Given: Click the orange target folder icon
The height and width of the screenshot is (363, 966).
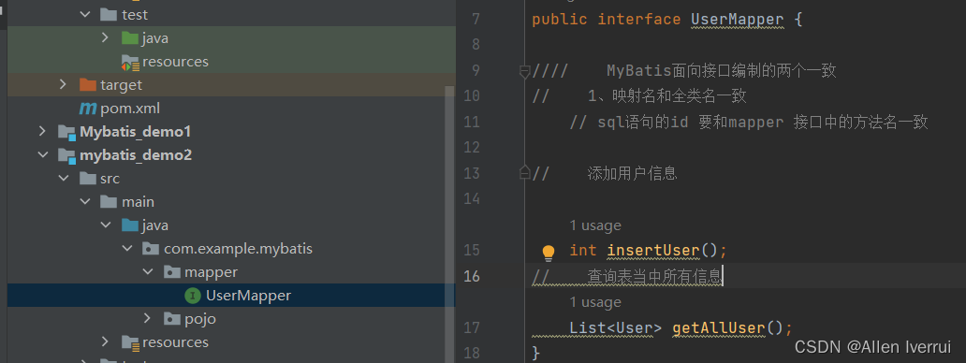Looking at the screenshot, I should [x=88, y=84].
